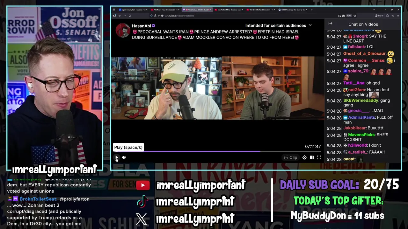
Task: Click the browser Sign in button
Action: coord(379,16)
